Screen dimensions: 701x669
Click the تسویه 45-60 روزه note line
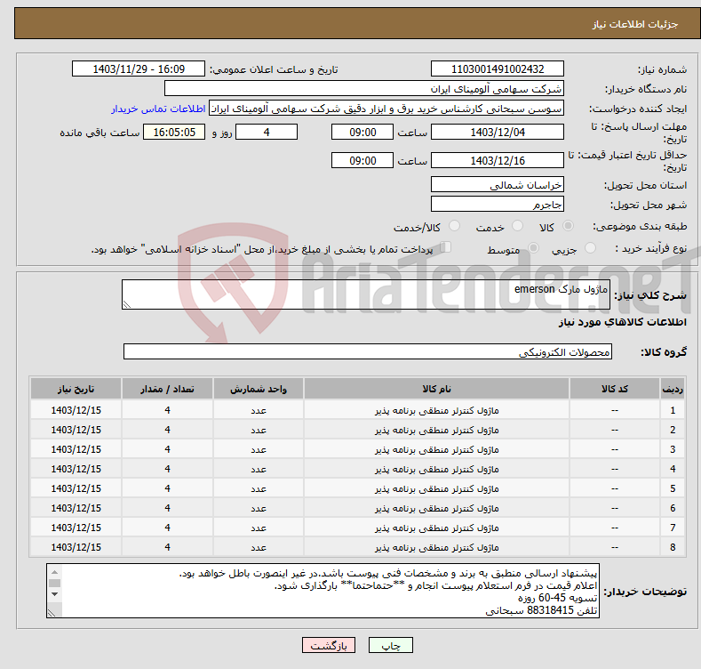pos(557,598)
